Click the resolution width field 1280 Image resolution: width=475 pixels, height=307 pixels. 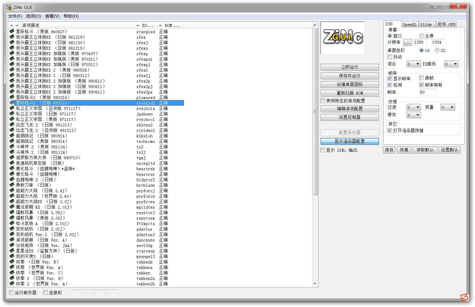point(420,42)
